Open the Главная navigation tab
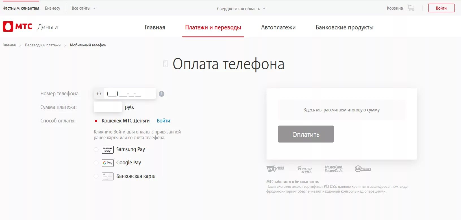Screen dimensions: 461x220 tap(155, 27)
